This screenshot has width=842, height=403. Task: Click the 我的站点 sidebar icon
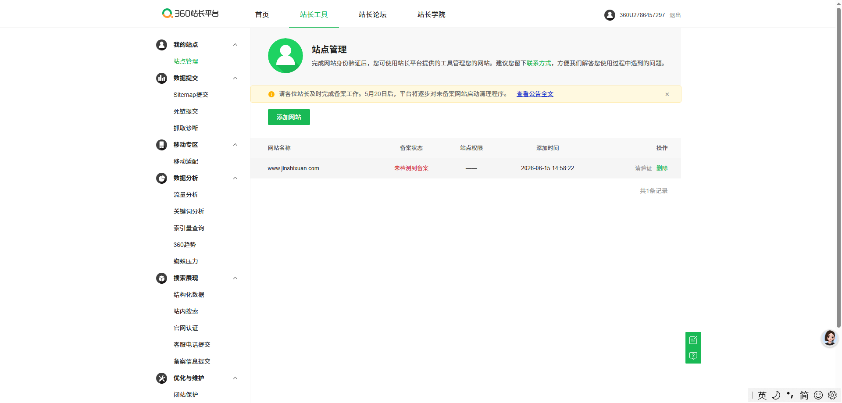pos(161,45)
